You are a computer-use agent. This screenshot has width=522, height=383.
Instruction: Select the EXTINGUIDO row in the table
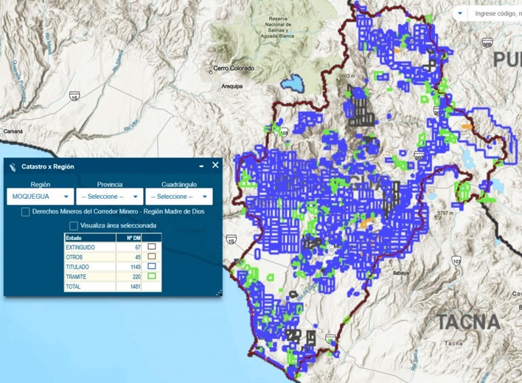click(x=89, y=247)
